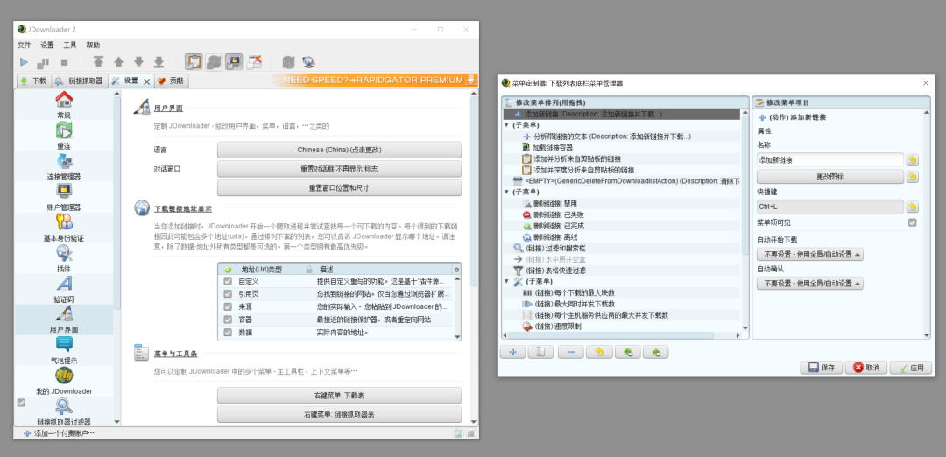
Task: Click the 保存 button
Action: (821, 367)
